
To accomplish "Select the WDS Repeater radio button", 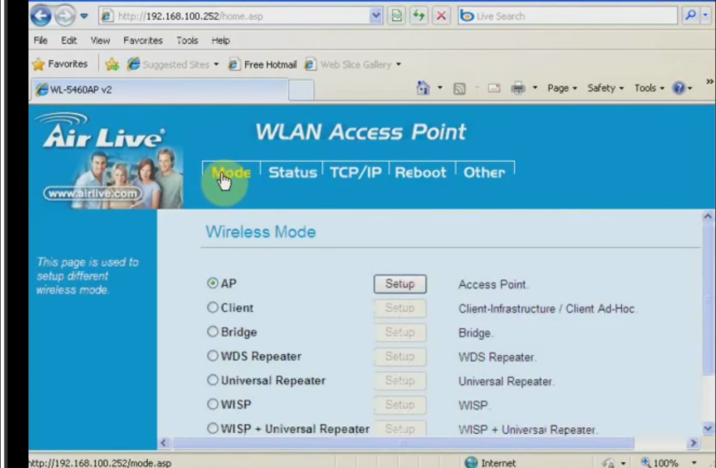I will click(x=213, y=356).
